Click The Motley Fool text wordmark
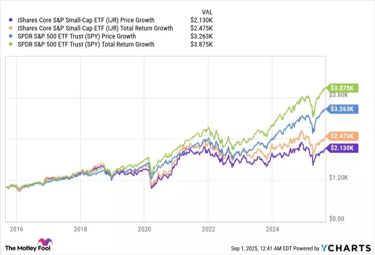Viewport: 375px width, 255px height. (23, 247)
